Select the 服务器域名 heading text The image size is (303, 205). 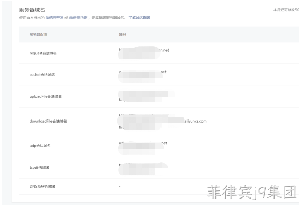tap(32, 10)
